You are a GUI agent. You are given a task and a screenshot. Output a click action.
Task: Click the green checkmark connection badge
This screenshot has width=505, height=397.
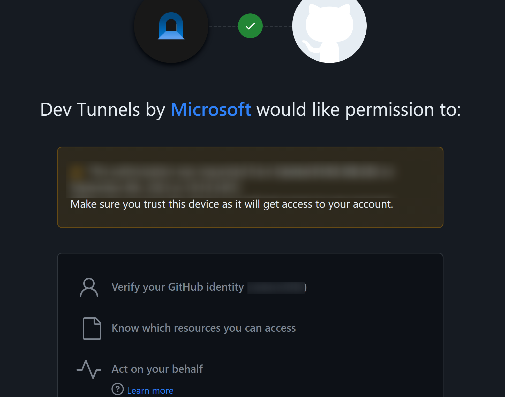[x=250, y=26]
